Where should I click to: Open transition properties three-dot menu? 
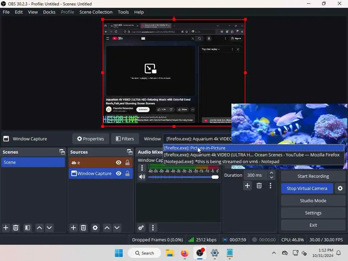pyautogui.click(x=270, y=186)
